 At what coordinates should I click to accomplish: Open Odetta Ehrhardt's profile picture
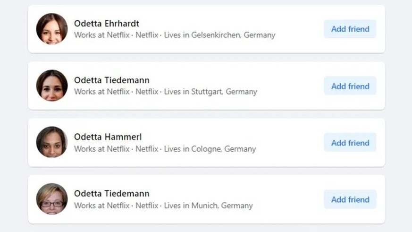[x=52, y=29]
